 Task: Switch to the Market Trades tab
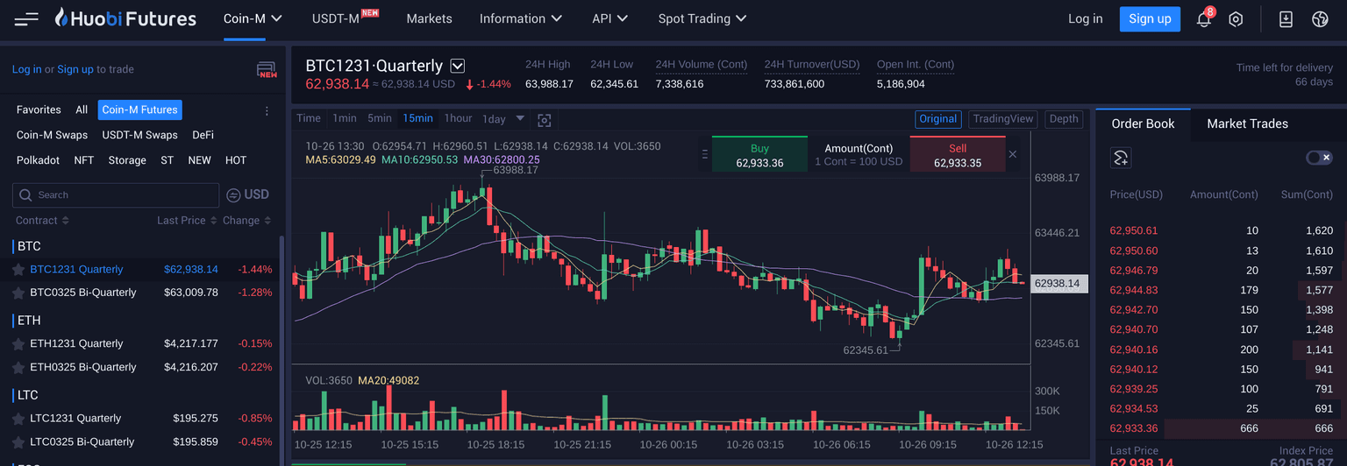1247,124
